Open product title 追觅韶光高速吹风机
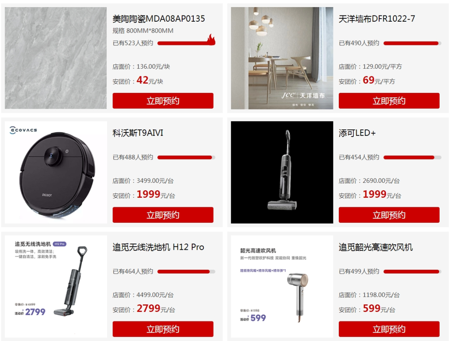450x341 pixels. pos(375,247)
